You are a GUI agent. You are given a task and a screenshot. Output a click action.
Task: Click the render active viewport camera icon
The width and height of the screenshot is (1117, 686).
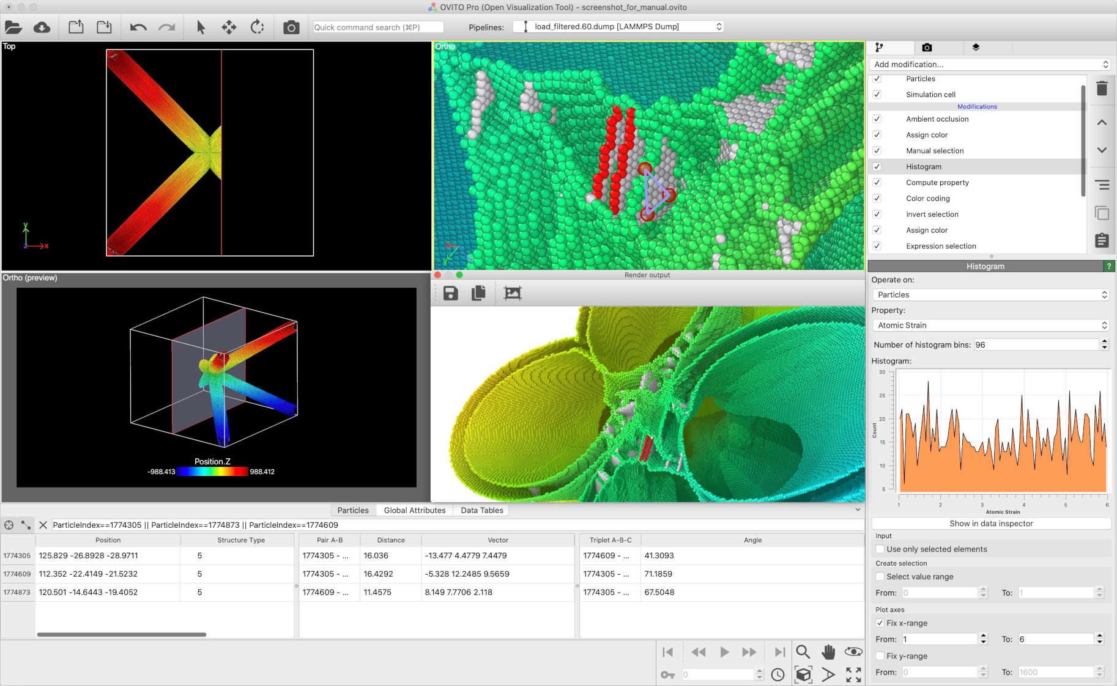click(x=291, y=27)
